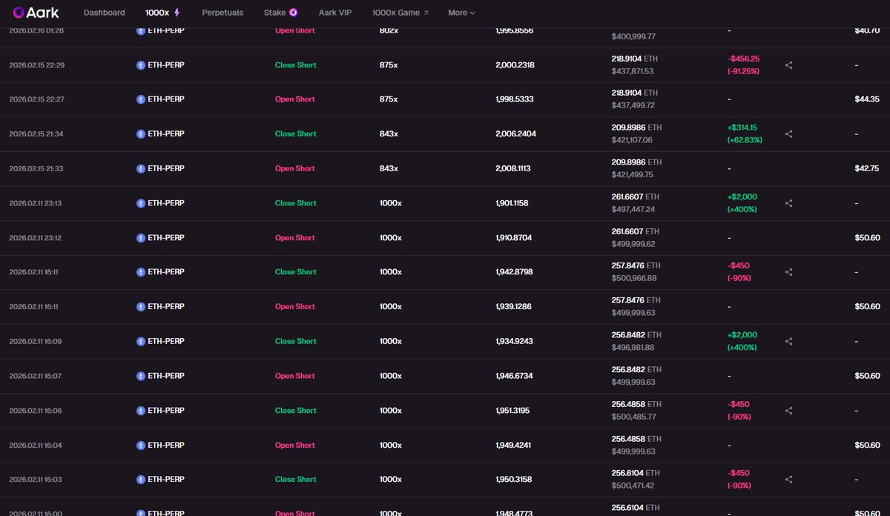The width and height of the screenshot is (890, 516).
Task: Click ETH icon in 2026.02.11 16:06 row
Action: [x=141, y=411]
